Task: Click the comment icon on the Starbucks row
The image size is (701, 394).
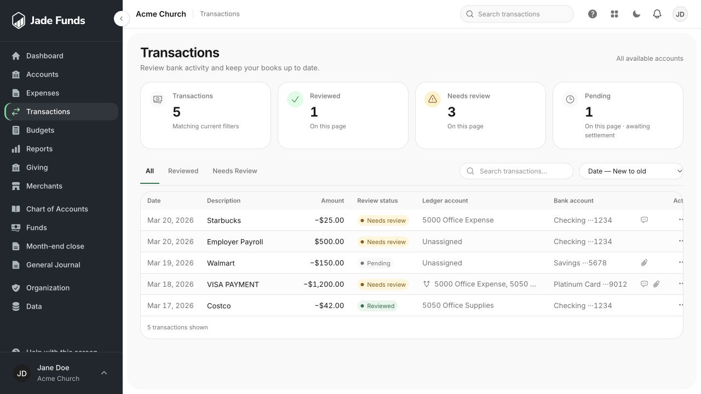Action: [644, 220]
